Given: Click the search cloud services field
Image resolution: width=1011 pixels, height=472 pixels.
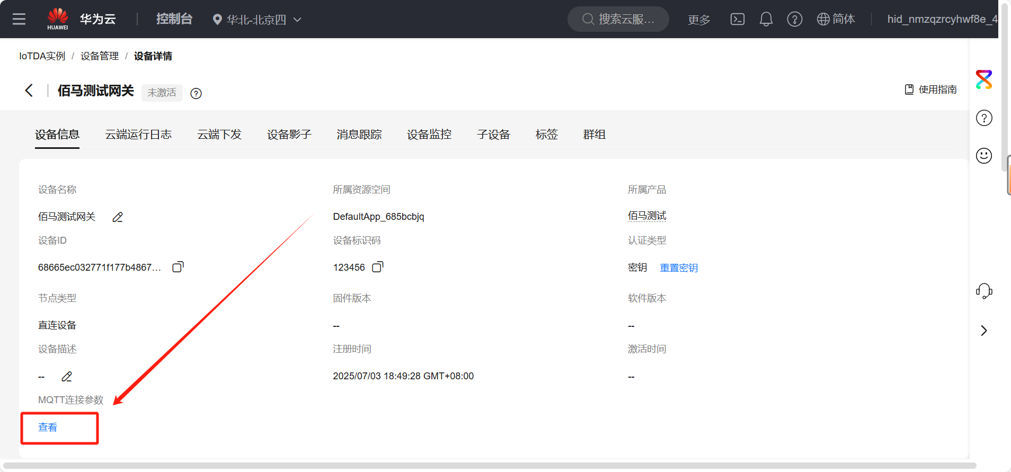Looking at the screenshot, I should (618, 20).
